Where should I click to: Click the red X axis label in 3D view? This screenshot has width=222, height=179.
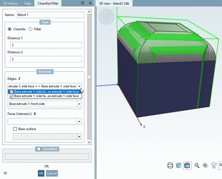[144, 127]
